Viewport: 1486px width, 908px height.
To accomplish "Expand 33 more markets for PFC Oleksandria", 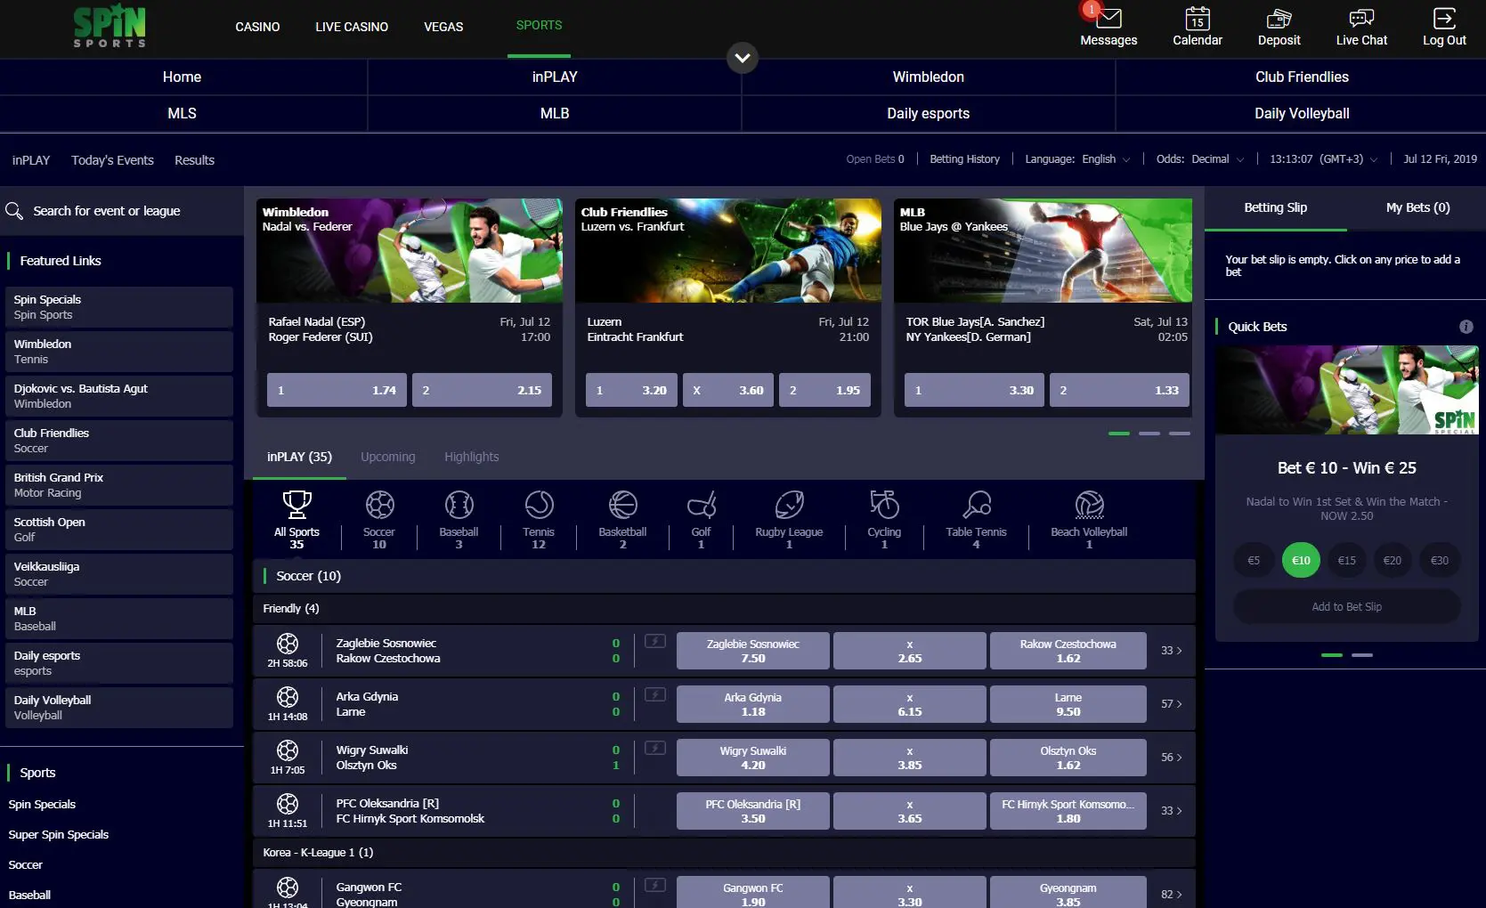I will pyautogui.click(x=1171, y=811).
